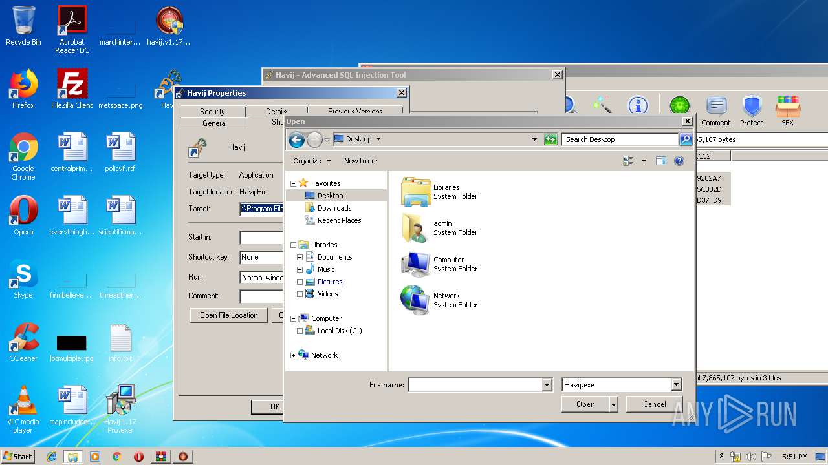Click the Wizard wand icon in WinRAR toolbar
Image resolution: width=828 pixels, height=465 pixels.
click(x=602, y=105)
